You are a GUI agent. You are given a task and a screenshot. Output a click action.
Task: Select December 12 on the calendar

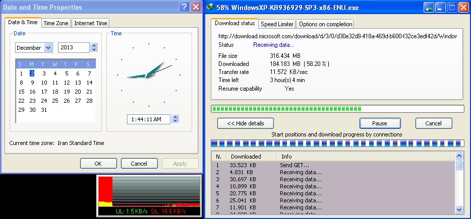tap(67, 83)
